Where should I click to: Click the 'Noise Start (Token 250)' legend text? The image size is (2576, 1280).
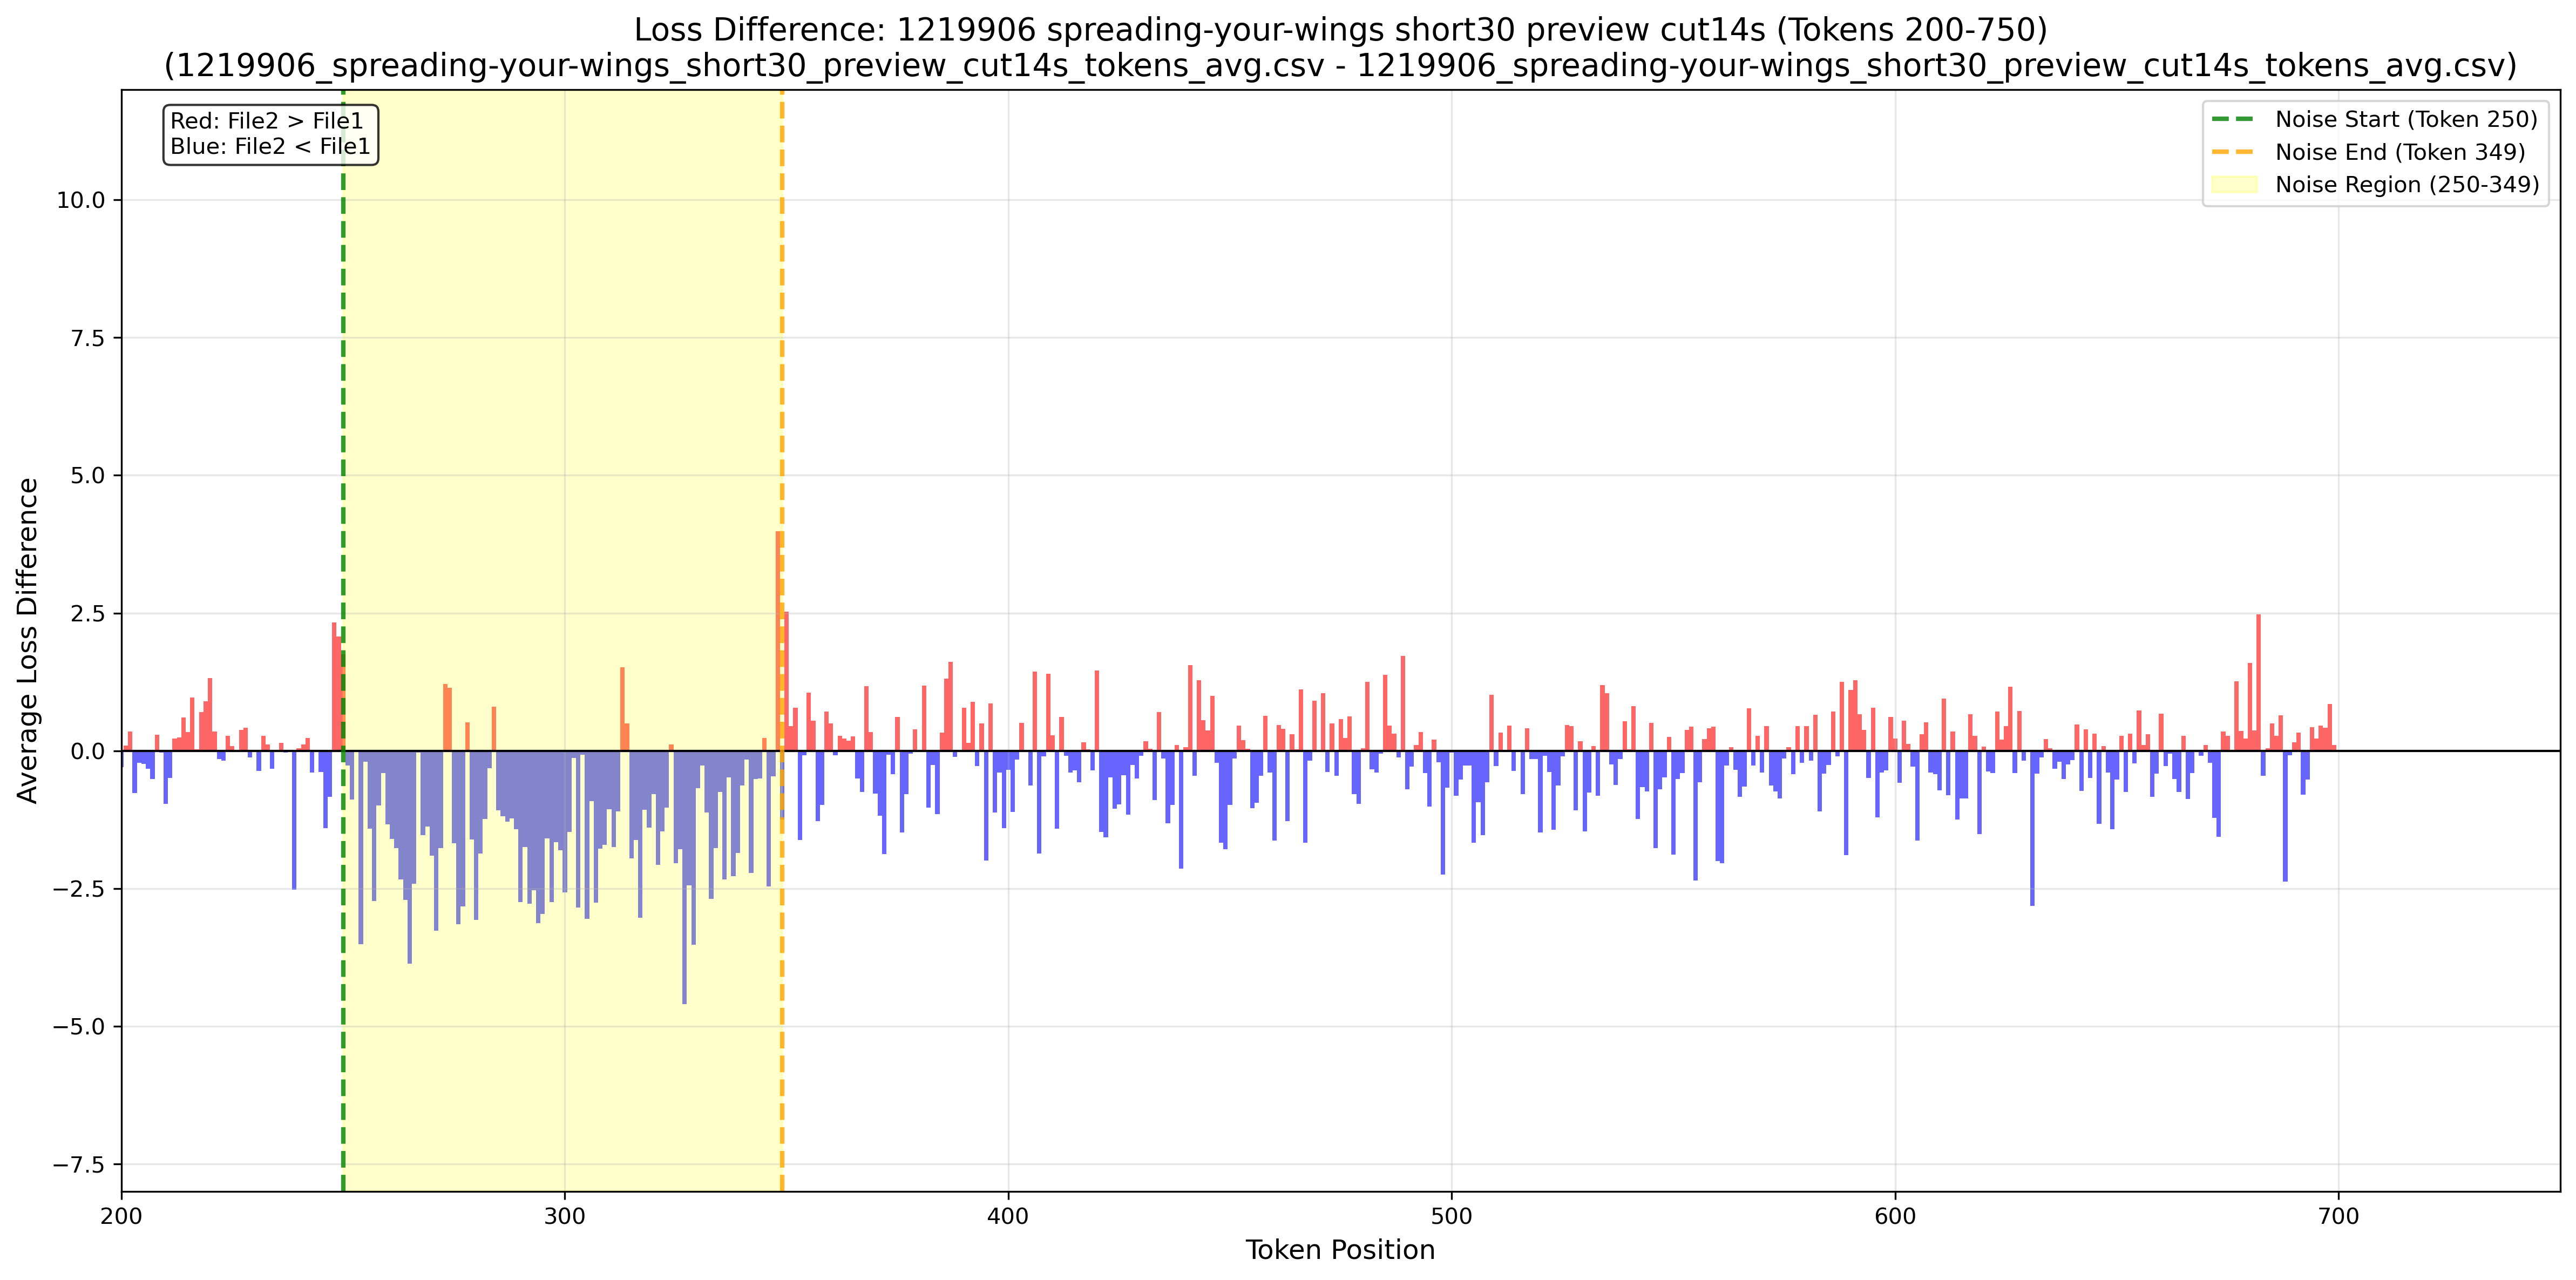pos(2406,119)
